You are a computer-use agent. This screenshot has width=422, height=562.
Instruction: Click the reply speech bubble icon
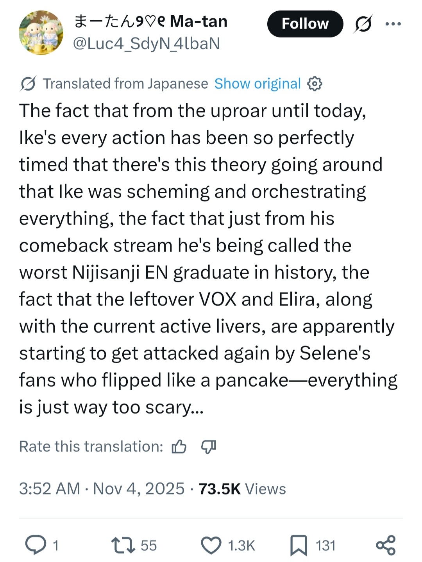tap(35, 545)
